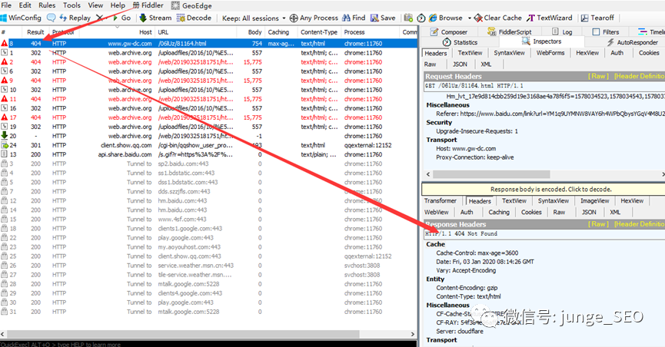Viewport: 665px width, 347px height.
Task: Select session 20 download arrow row
Action: pyautogui.click(x=208, y=136)
